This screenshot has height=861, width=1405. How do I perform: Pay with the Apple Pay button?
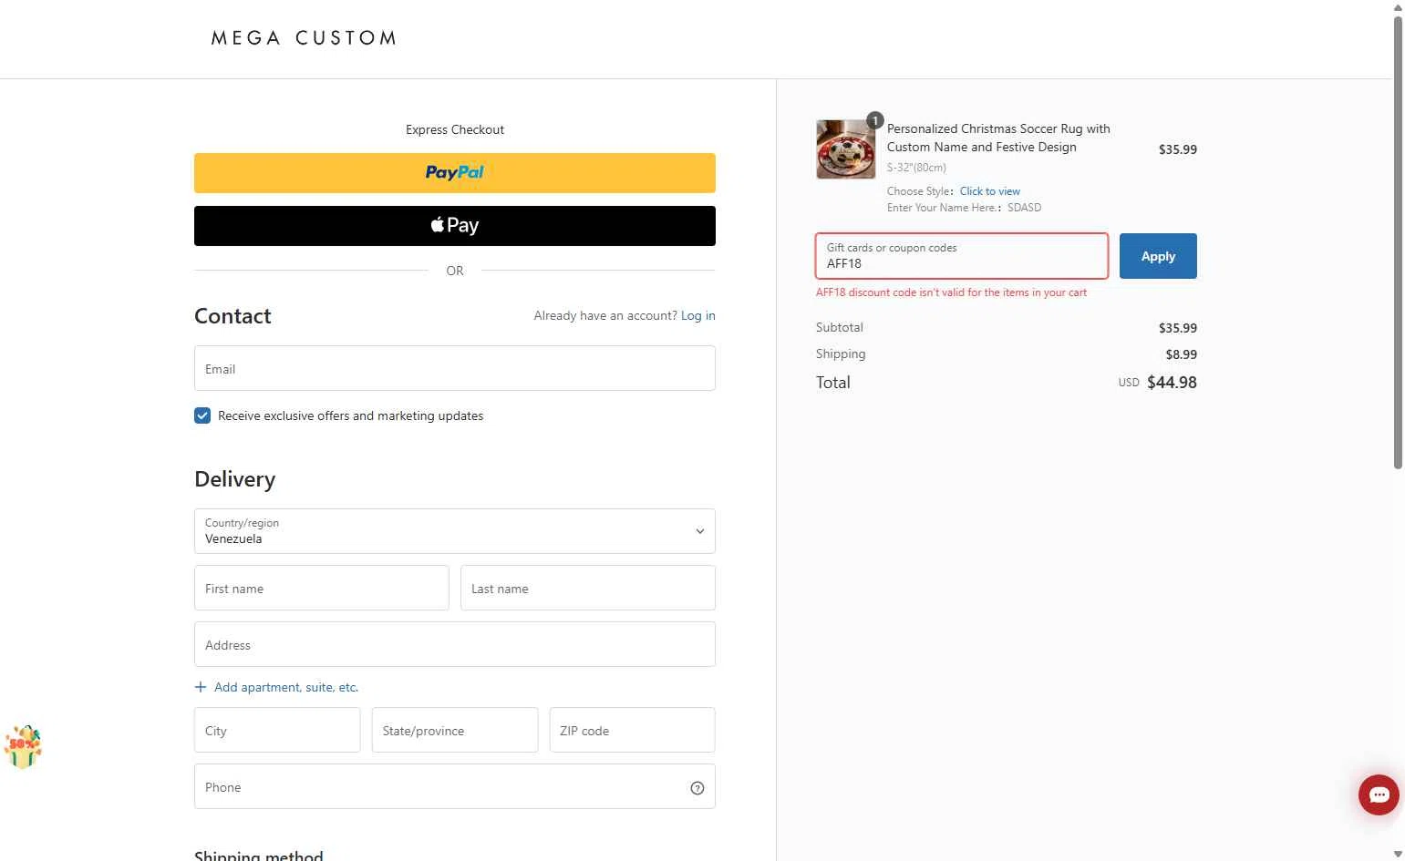click(455, 226)
